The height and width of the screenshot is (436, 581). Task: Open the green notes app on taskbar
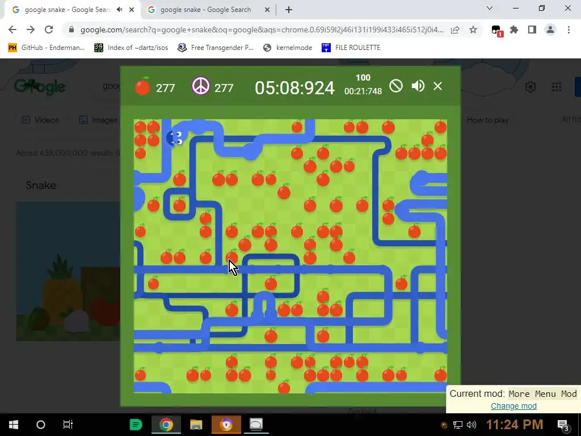point(136,425)
